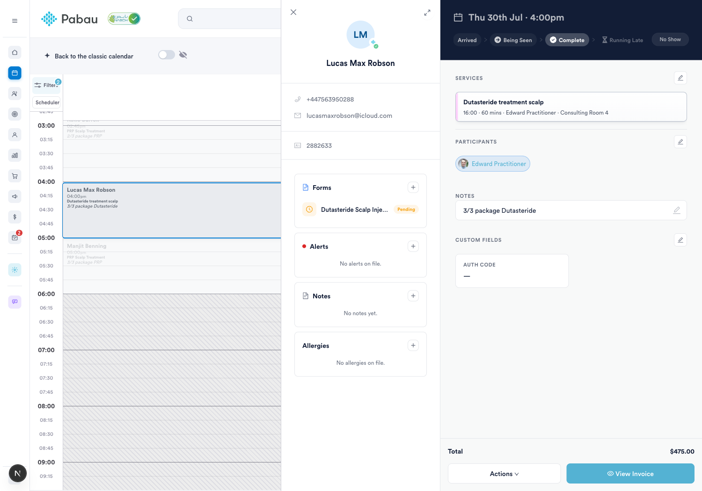Open the shopping cart Stock icon
The width and height of the screenshot is (702, 491).
(x=15, y=176)
